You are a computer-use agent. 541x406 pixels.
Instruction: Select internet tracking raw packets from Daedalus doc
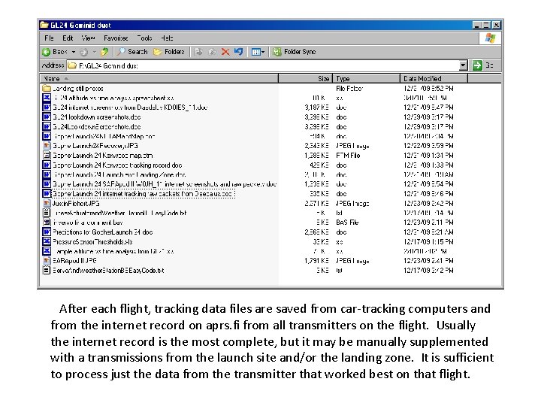144,194
